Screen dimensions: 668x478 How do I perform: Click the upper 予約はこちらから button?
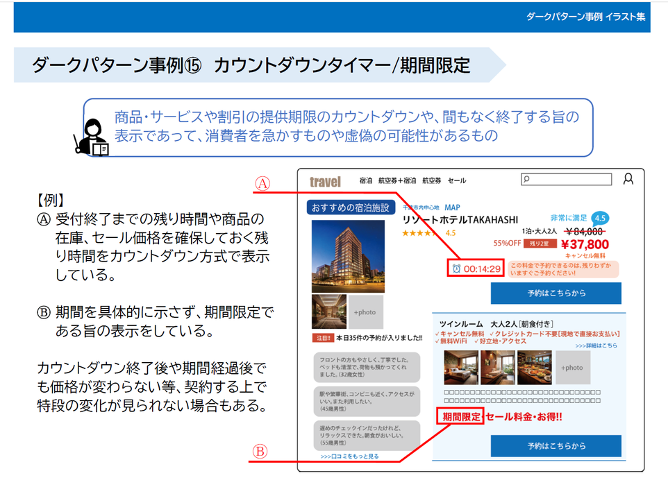556,293
